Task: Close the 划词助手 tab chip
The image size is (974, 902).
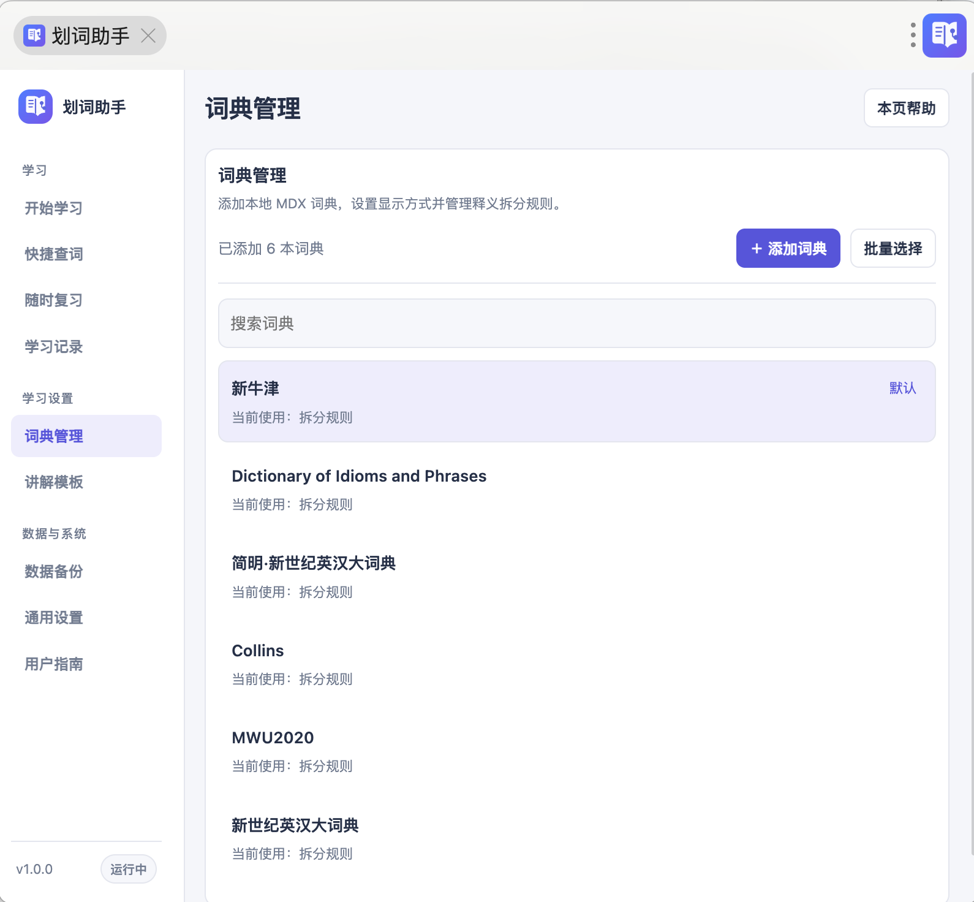Action: click(148, 36)
